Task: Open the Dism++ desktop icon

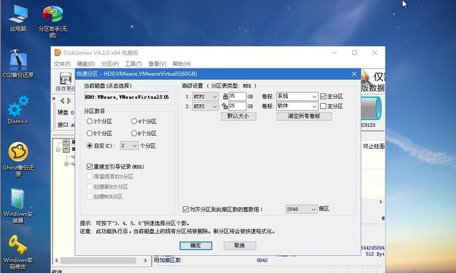Action: tap(18, 110)
